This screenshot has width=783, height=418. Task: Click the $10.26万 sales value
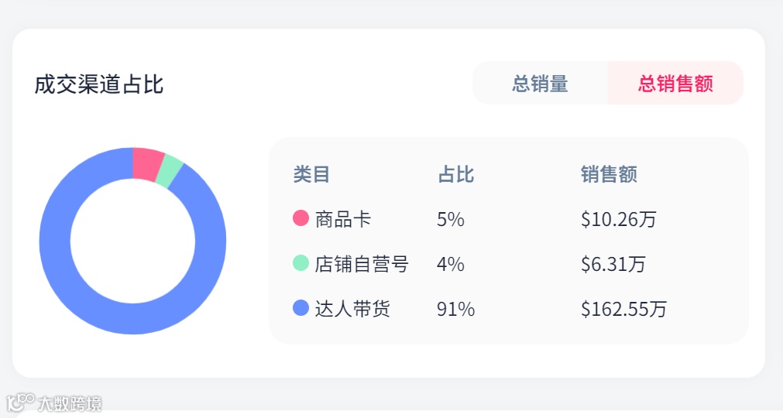click(618, 219)
